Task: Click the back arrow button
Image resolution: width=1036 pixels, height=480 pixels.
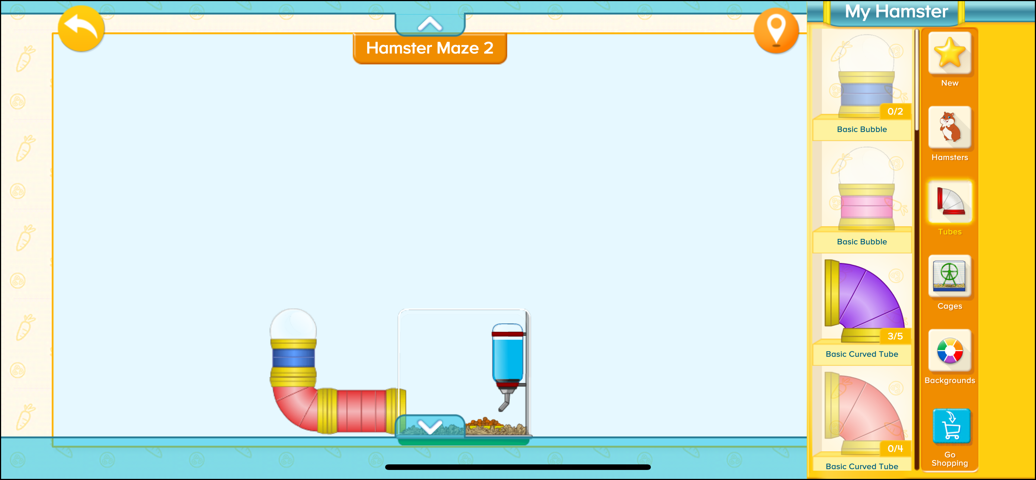Action: tap(80, 28)
